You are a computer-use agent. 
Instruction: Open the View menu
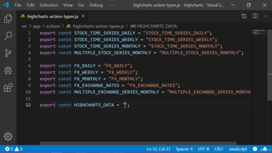click(x=68, y=5)
